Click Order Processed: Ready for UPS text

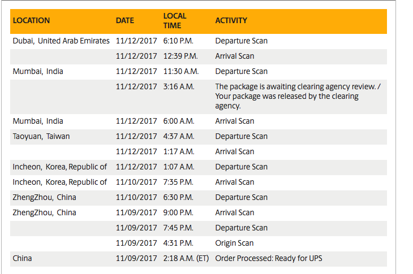269,259
